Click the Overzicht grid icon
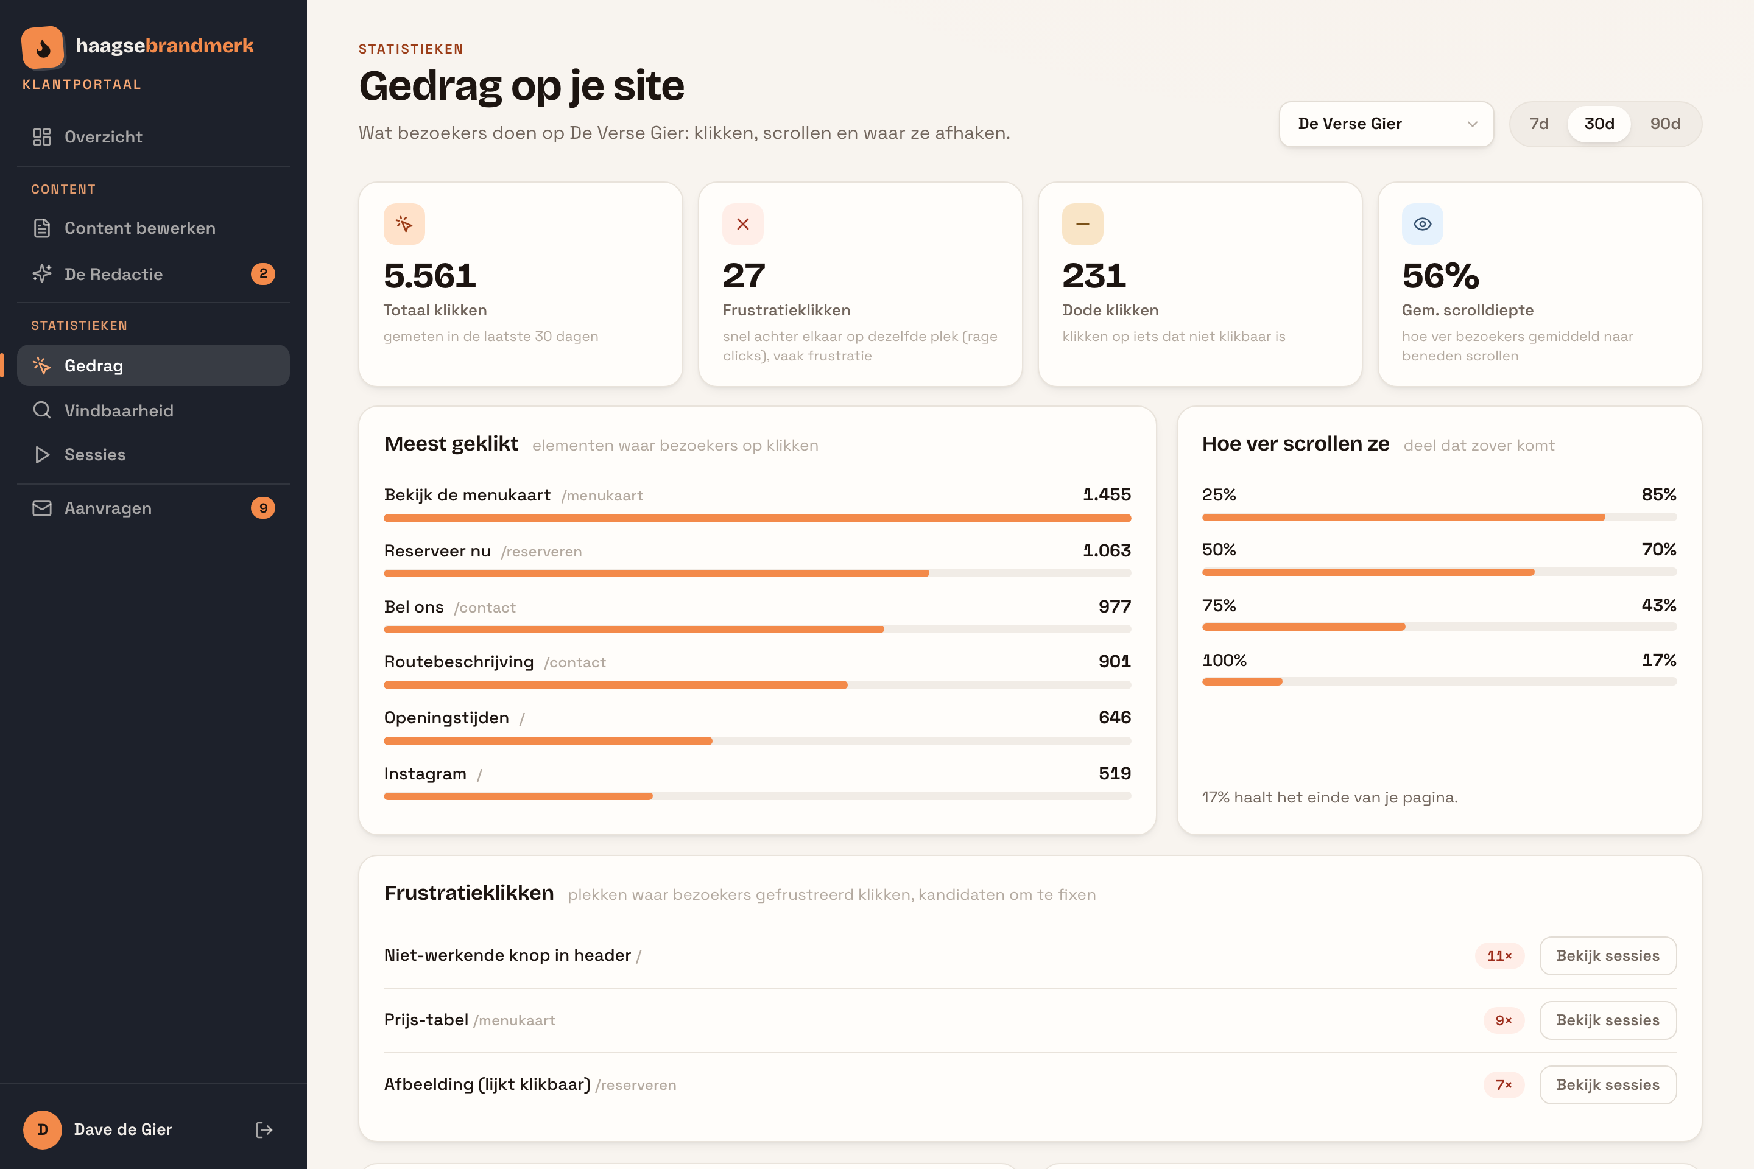The height and width of the screenshot is (1169, 1754). [x=42, y=136]
